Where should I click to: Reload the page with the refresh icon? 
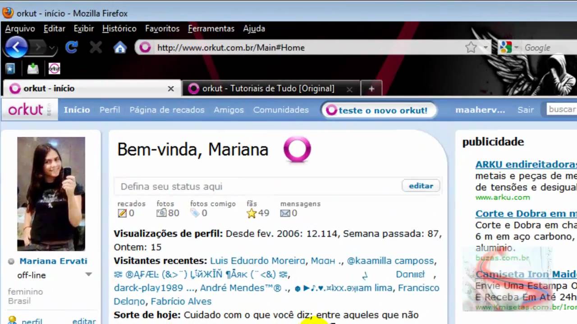tap(72, 47)
